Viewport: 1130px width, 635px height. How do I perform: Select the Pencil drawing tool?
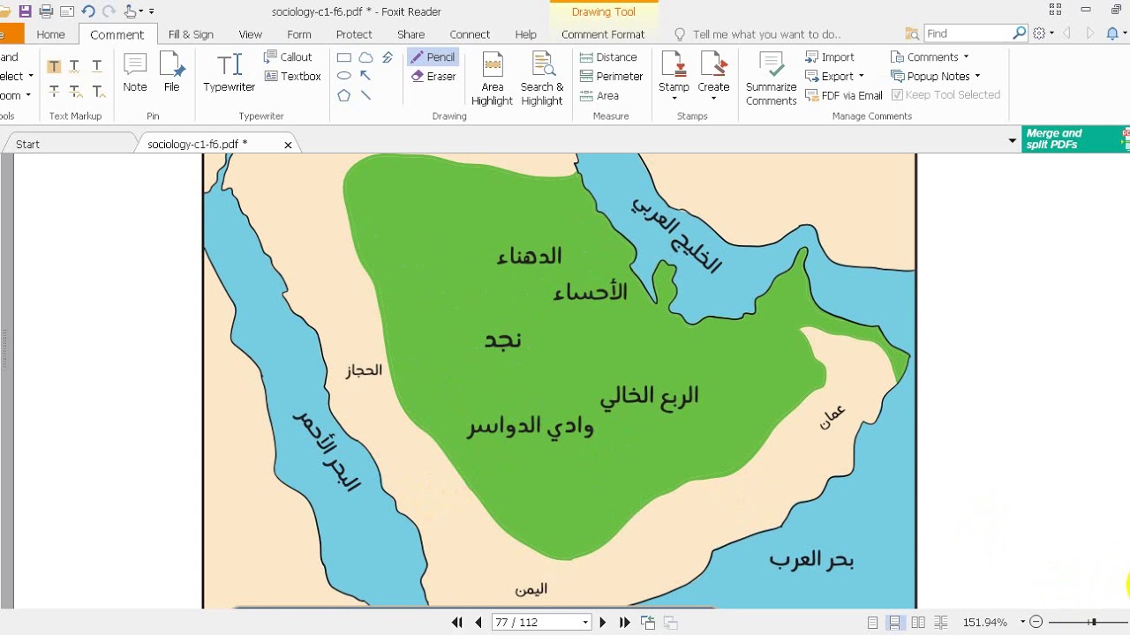pyautogui.click(x=433, y=57)
